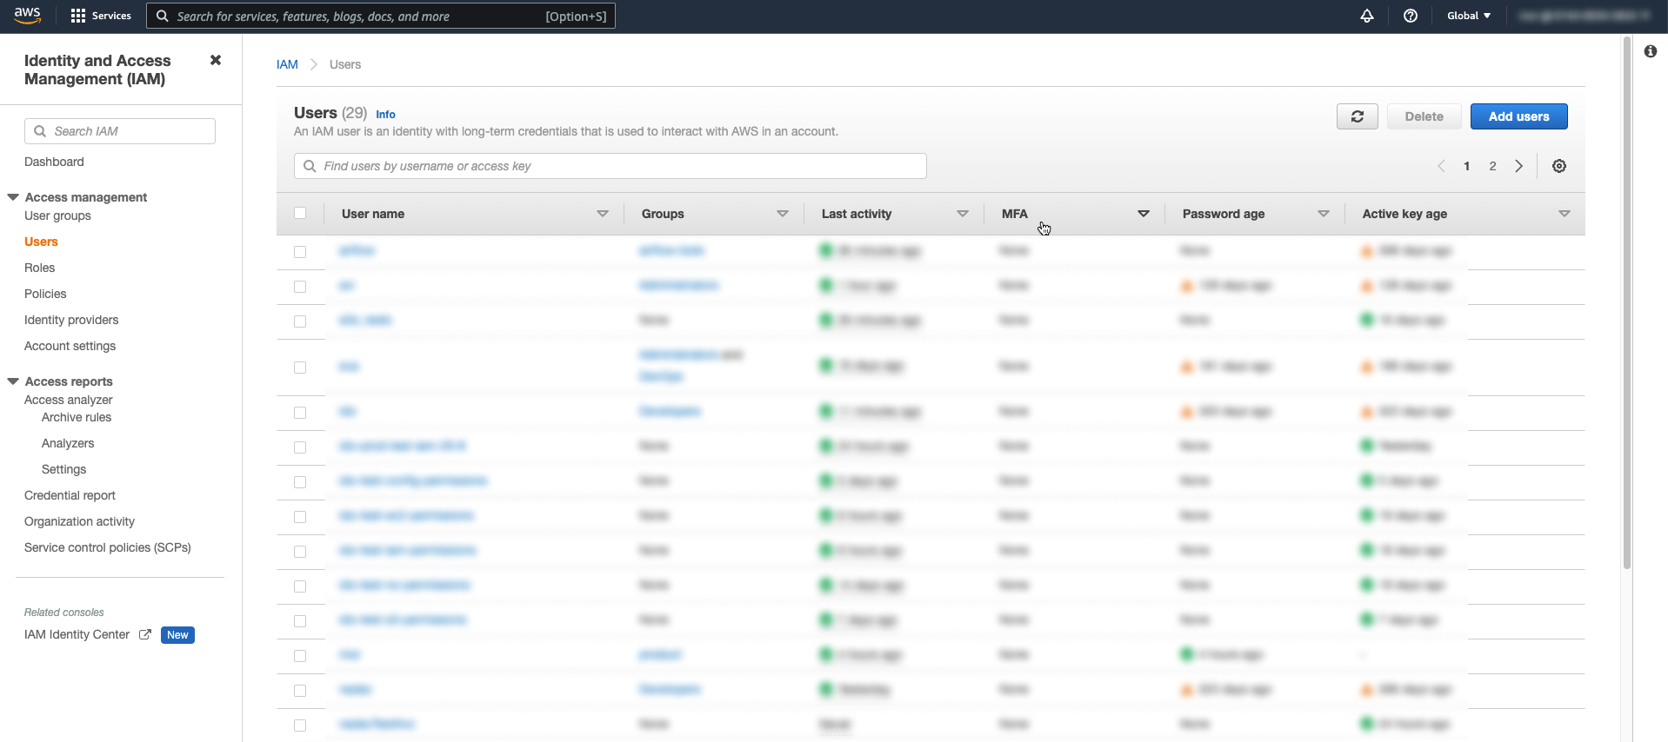Click the AWS services search box
Screen dimensions: 1668x742
coord(381,16)
